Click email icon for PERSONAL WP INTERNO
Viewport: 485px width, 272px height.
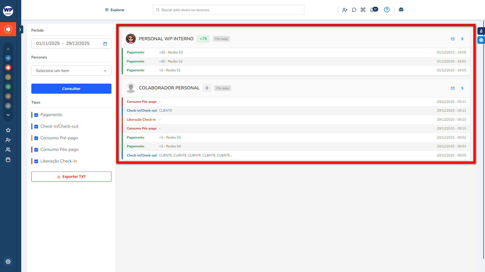[x=453, y=39]
